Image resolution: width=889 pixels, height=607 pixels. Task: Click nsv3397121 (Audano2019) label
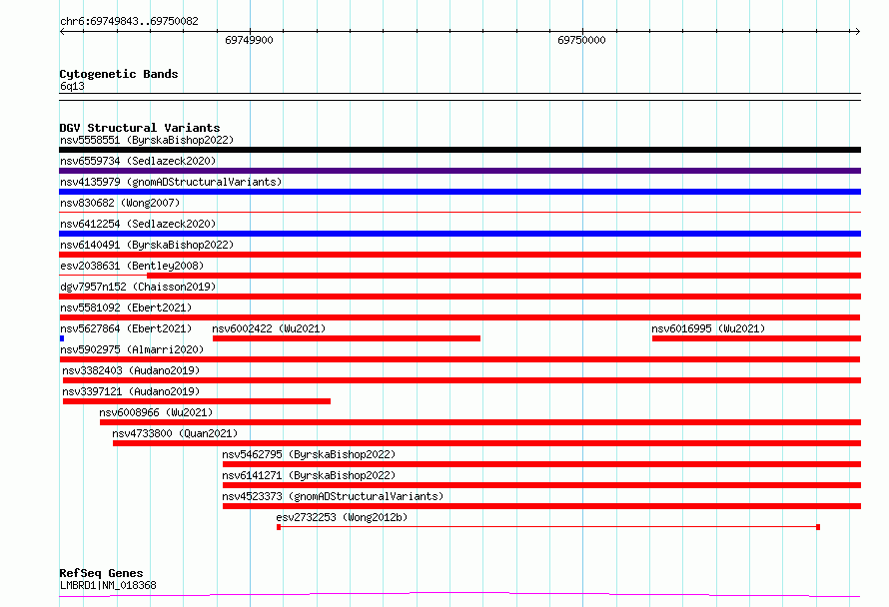(x=131, y=391)
